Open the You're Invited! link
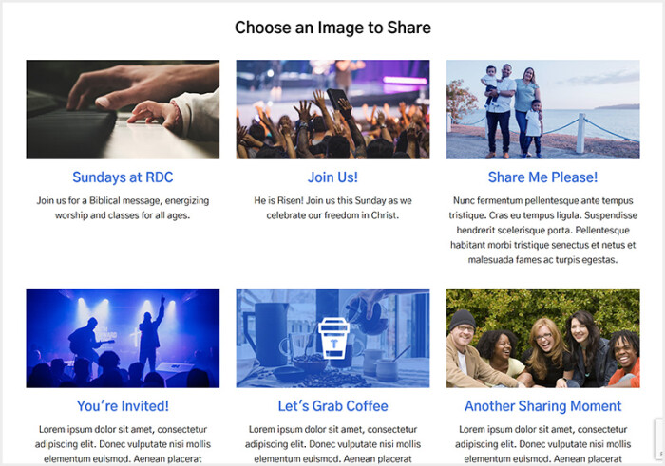This screenshot has height=466, width=665. click(123, 406)
